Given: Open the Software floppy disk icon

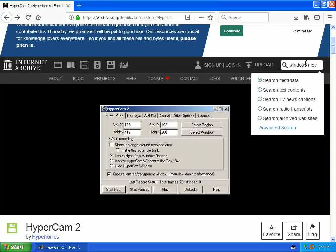Looking at the screenshot, I should [x=111, y=65].
